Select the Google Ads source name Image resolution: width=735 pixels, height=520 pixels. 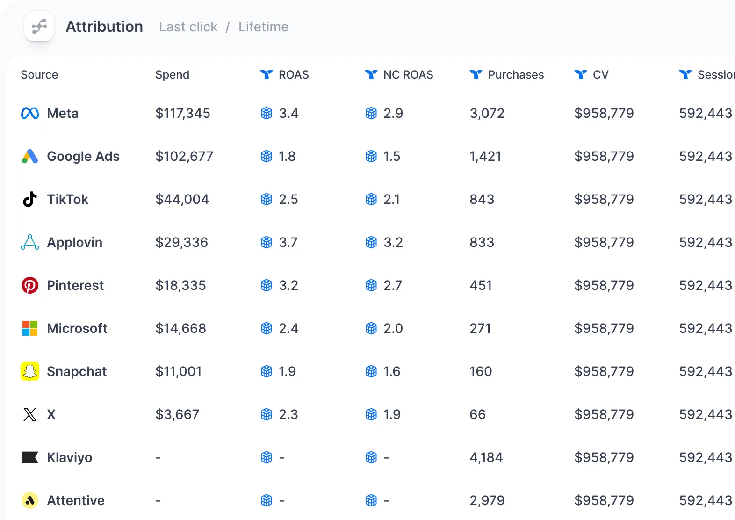(x=83, y=157)
